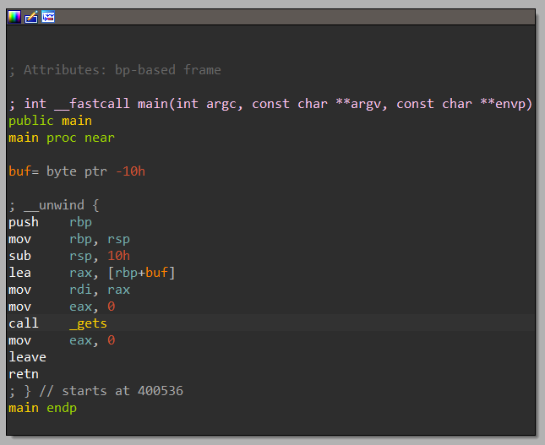Image resolution: width=545 pixels, height=445 pixels.
Task: Select the 'mov rdi, rax' line
Action: click(69, 290)
